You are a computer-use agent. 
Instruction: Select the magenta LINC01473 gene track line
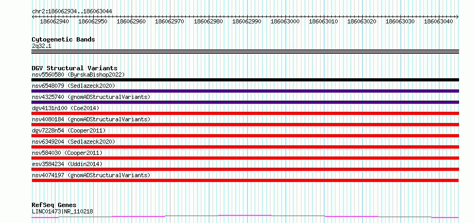[x=245, y=216]
